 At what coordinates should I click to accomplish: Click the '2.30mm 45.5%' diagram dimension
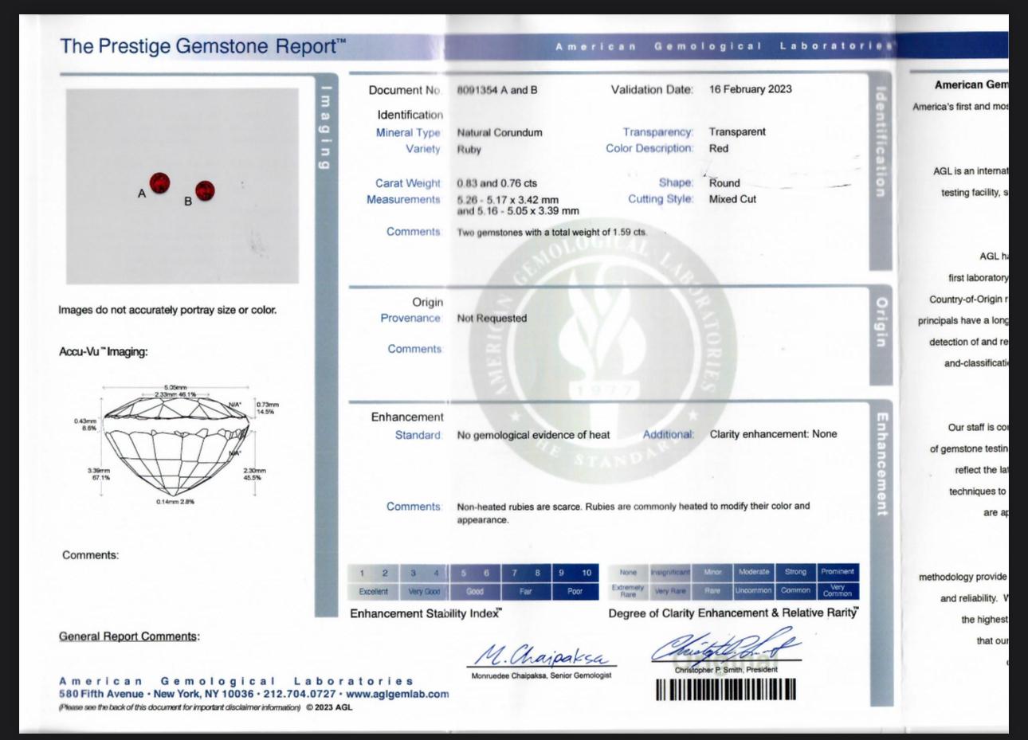(x=254, y=475)
